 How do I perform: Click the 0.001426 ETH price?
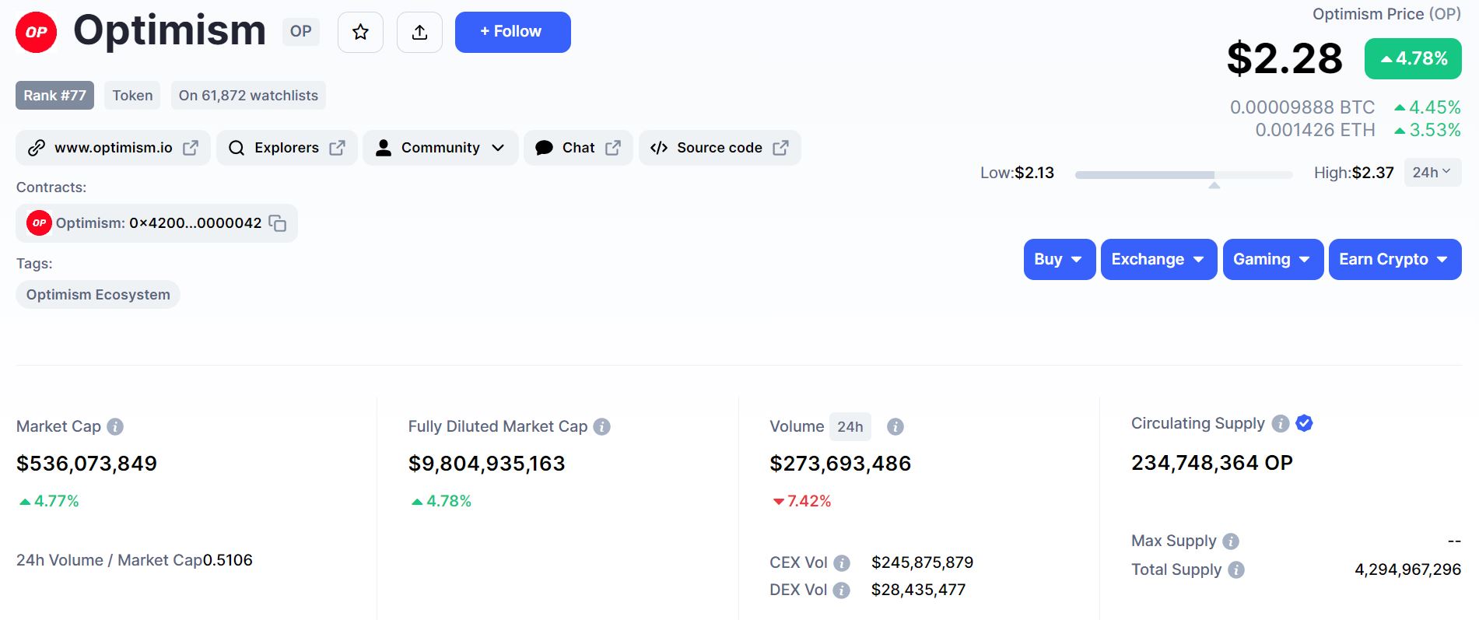[x=1315, y=130]
